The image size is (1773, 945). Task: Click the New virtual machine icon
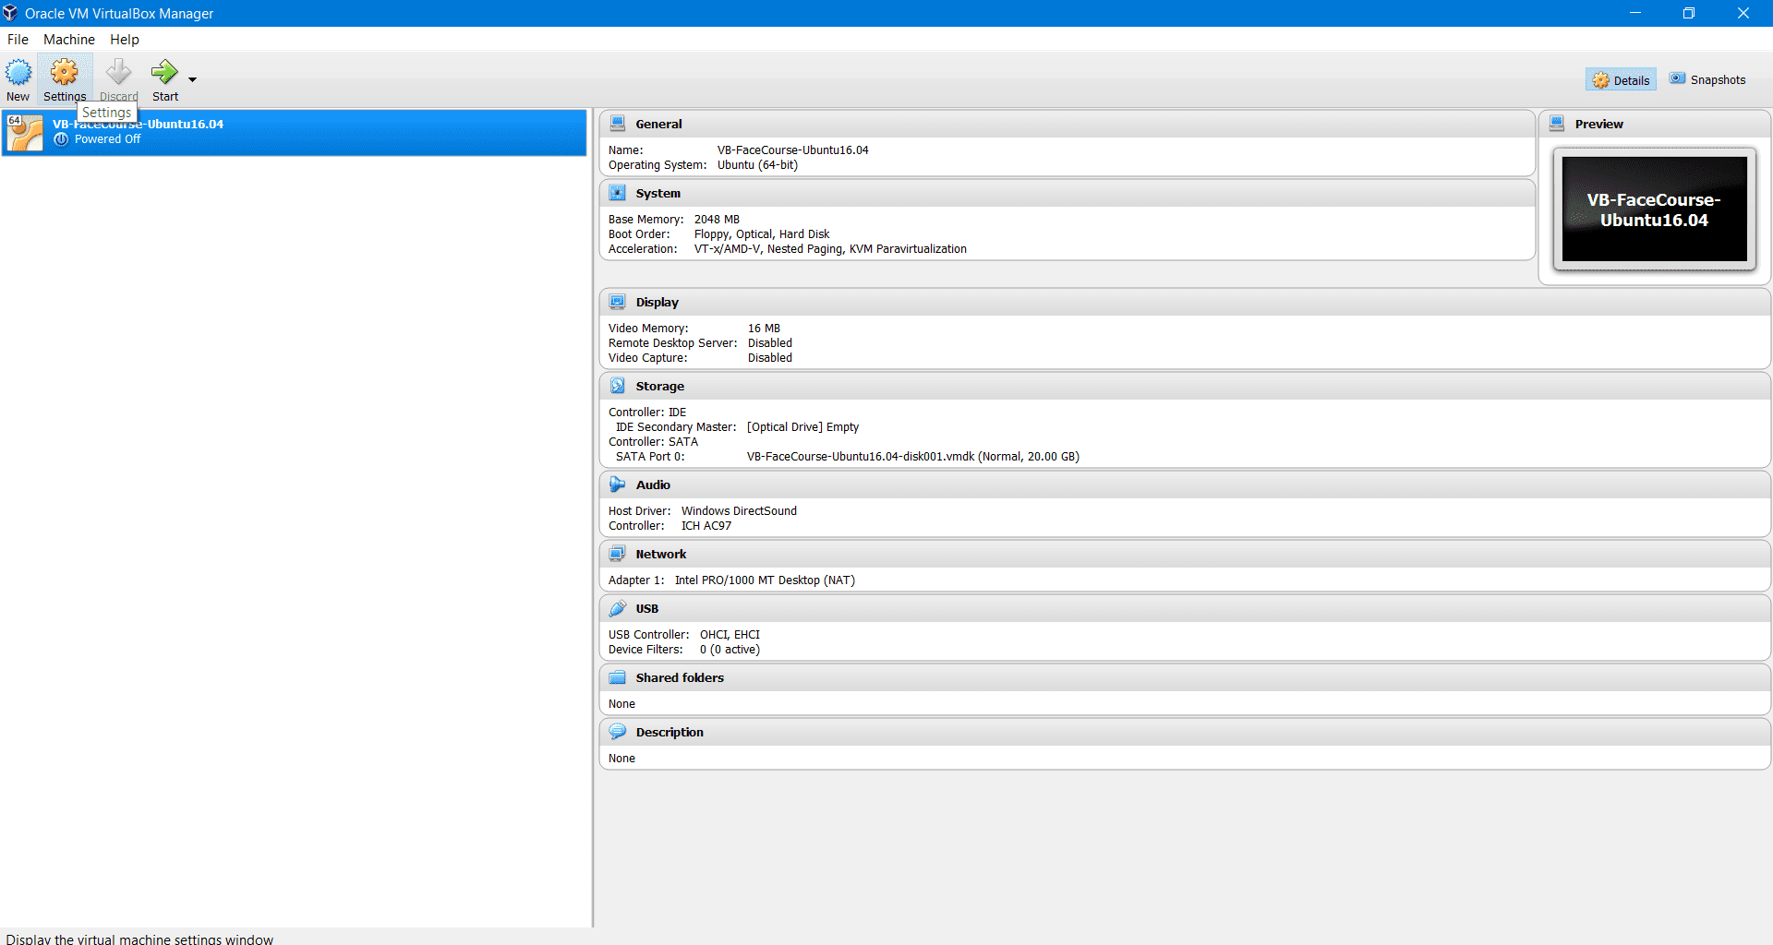click(x=18, y=73)
